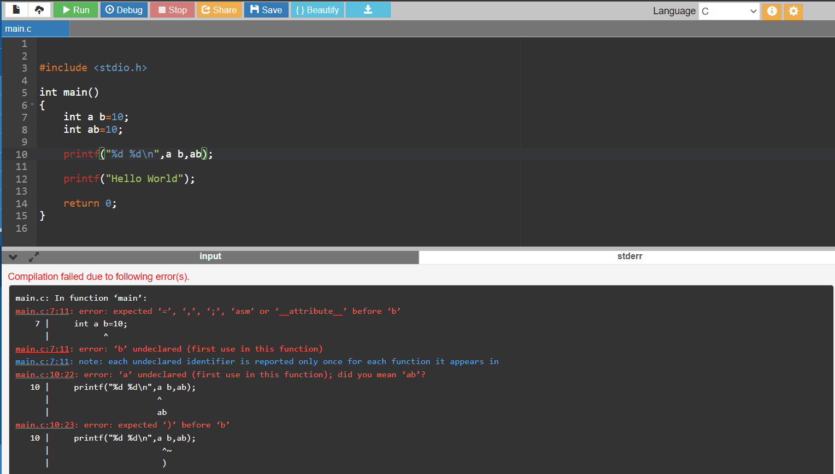Click line number 12 in the gutter

point(21,179)
